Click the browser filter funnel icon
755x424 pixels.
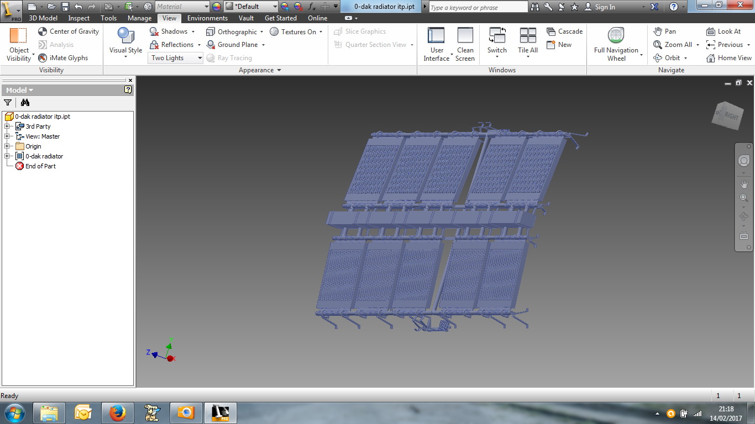pos(8,102)
